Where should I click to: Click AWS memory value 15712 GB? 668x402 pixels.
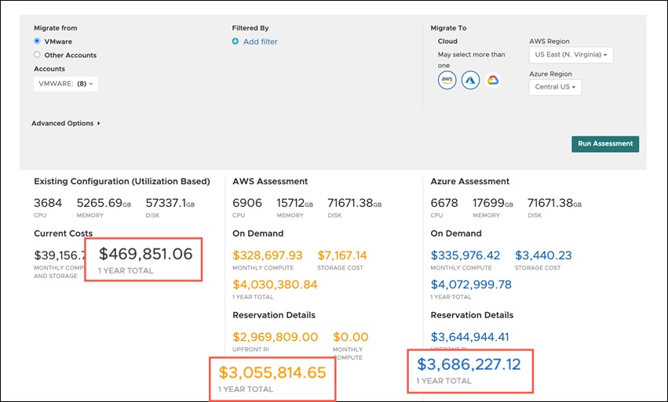294,203
